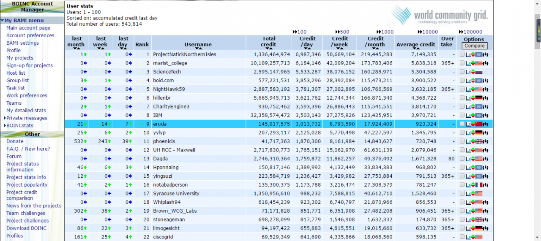541x241 pixels.
Task: Open Main account page
Action: tap(28, 28)
